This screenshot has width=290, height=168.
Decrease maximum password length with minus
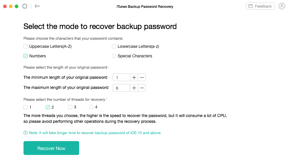pyautogui.click(x=142, y=88)
